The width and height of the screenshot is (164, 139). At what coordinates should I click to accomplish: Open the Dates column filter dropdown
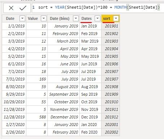98,18
